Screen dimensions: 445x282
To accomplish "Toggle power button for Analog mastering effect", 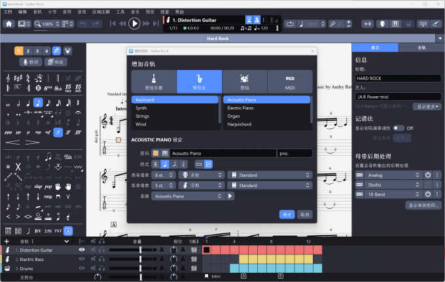I will click(428, 175).
